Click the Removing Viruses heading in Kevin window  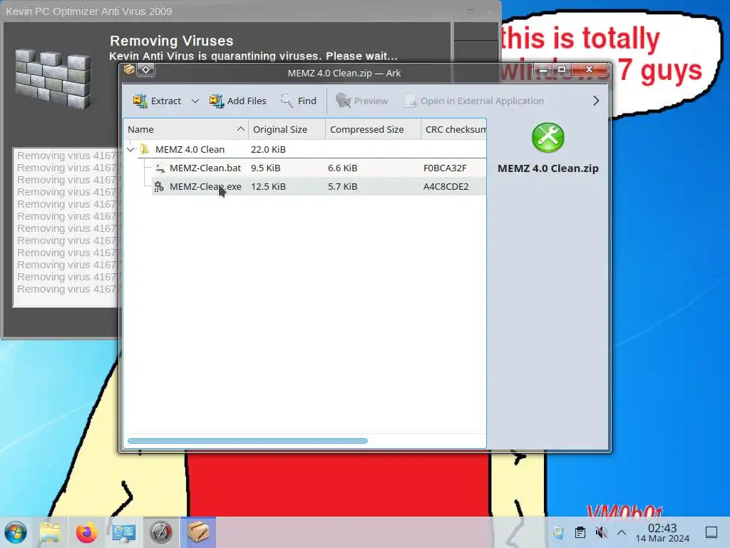[x=171, y=41]
